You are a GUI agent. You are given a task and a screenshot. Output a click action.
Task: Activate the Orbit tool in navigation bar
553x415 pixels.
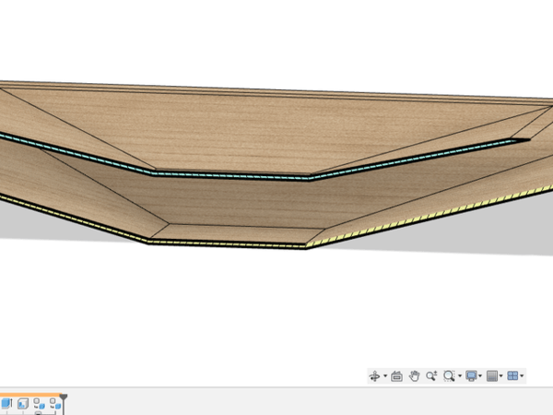pyautogui.click(x=374, y=376)
